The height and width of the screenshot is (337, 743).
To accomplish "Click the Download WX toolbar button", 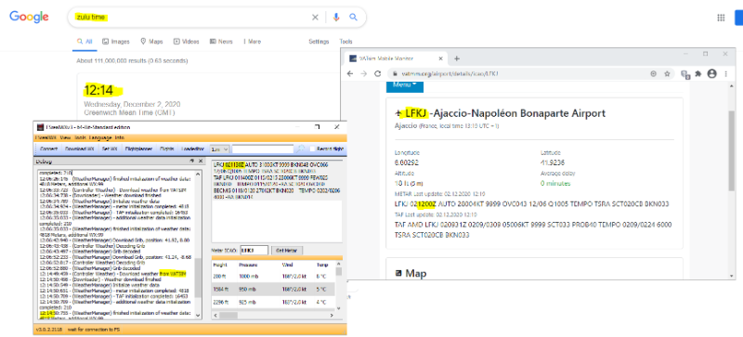I will pos(79,149).
